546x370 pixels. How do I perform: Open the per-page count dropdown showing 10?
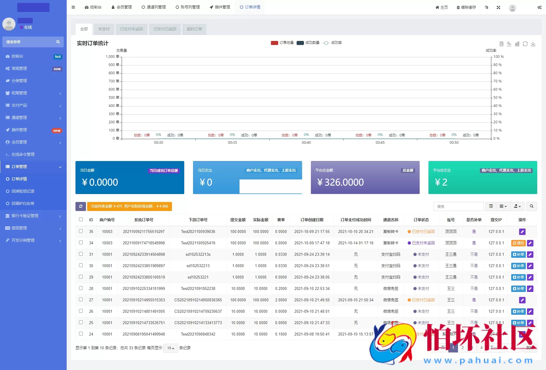tap(170, 348)
